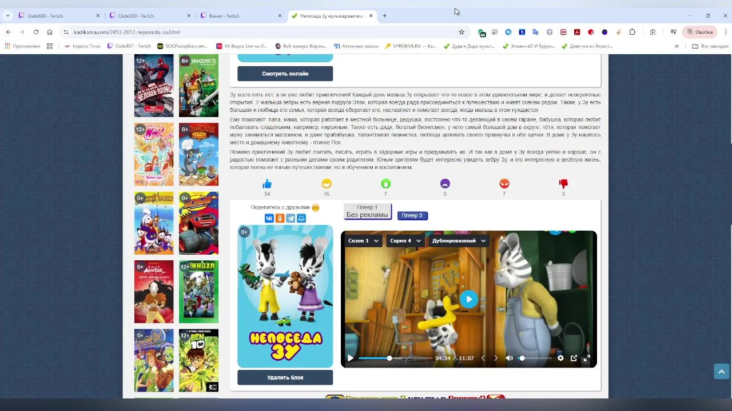
Task: Open the video in pop-out window
Action: [x=574, y=358]
